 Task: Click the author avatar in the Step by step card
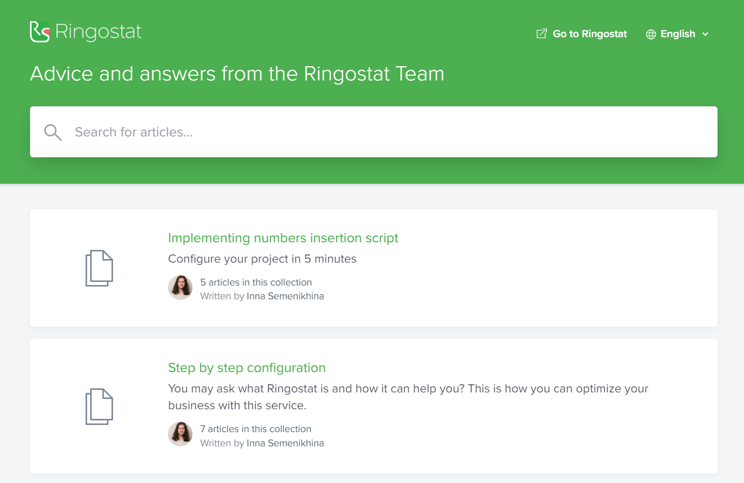[x=180, y=434]
